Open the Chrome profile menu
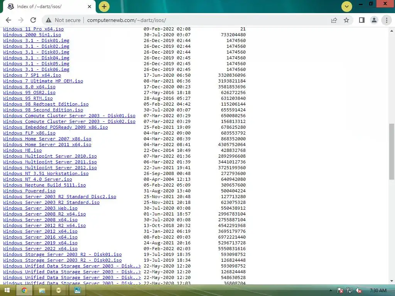395x296 pixels. [x=374, y=20]
